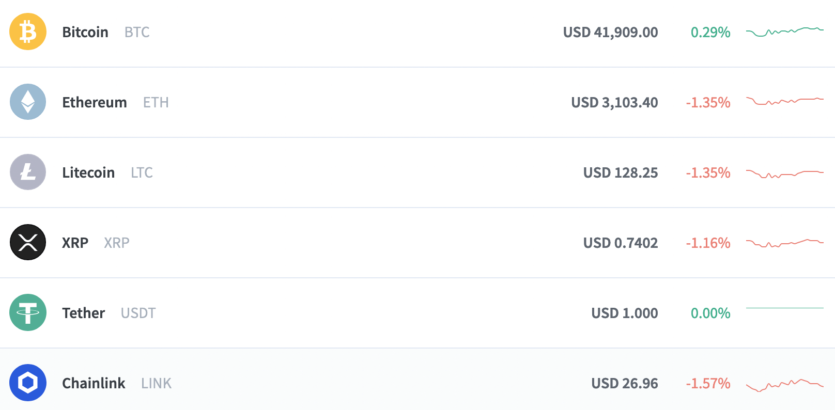835x410 pixels.
Task: Click the black XRP logo icon
Action: pos(28,242)
